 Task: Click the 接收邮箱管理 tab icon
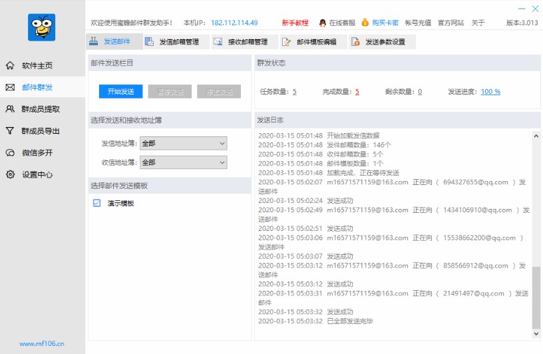[218, 41]
